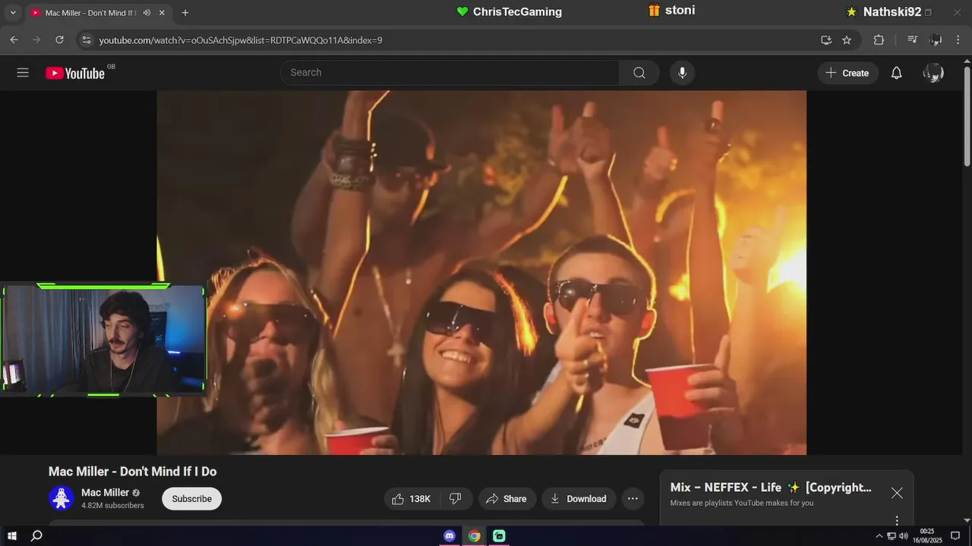The width and height of the screenshot is (972, 546).
Task: Open Windows notification center
Action: (x=955, y=536)
